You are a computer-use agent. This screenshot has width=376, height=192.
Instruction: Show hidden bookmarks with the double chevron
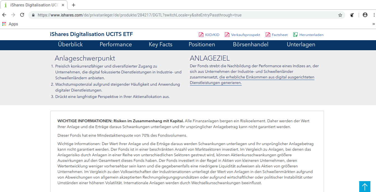pyautogui.click(x=373, y=24)
